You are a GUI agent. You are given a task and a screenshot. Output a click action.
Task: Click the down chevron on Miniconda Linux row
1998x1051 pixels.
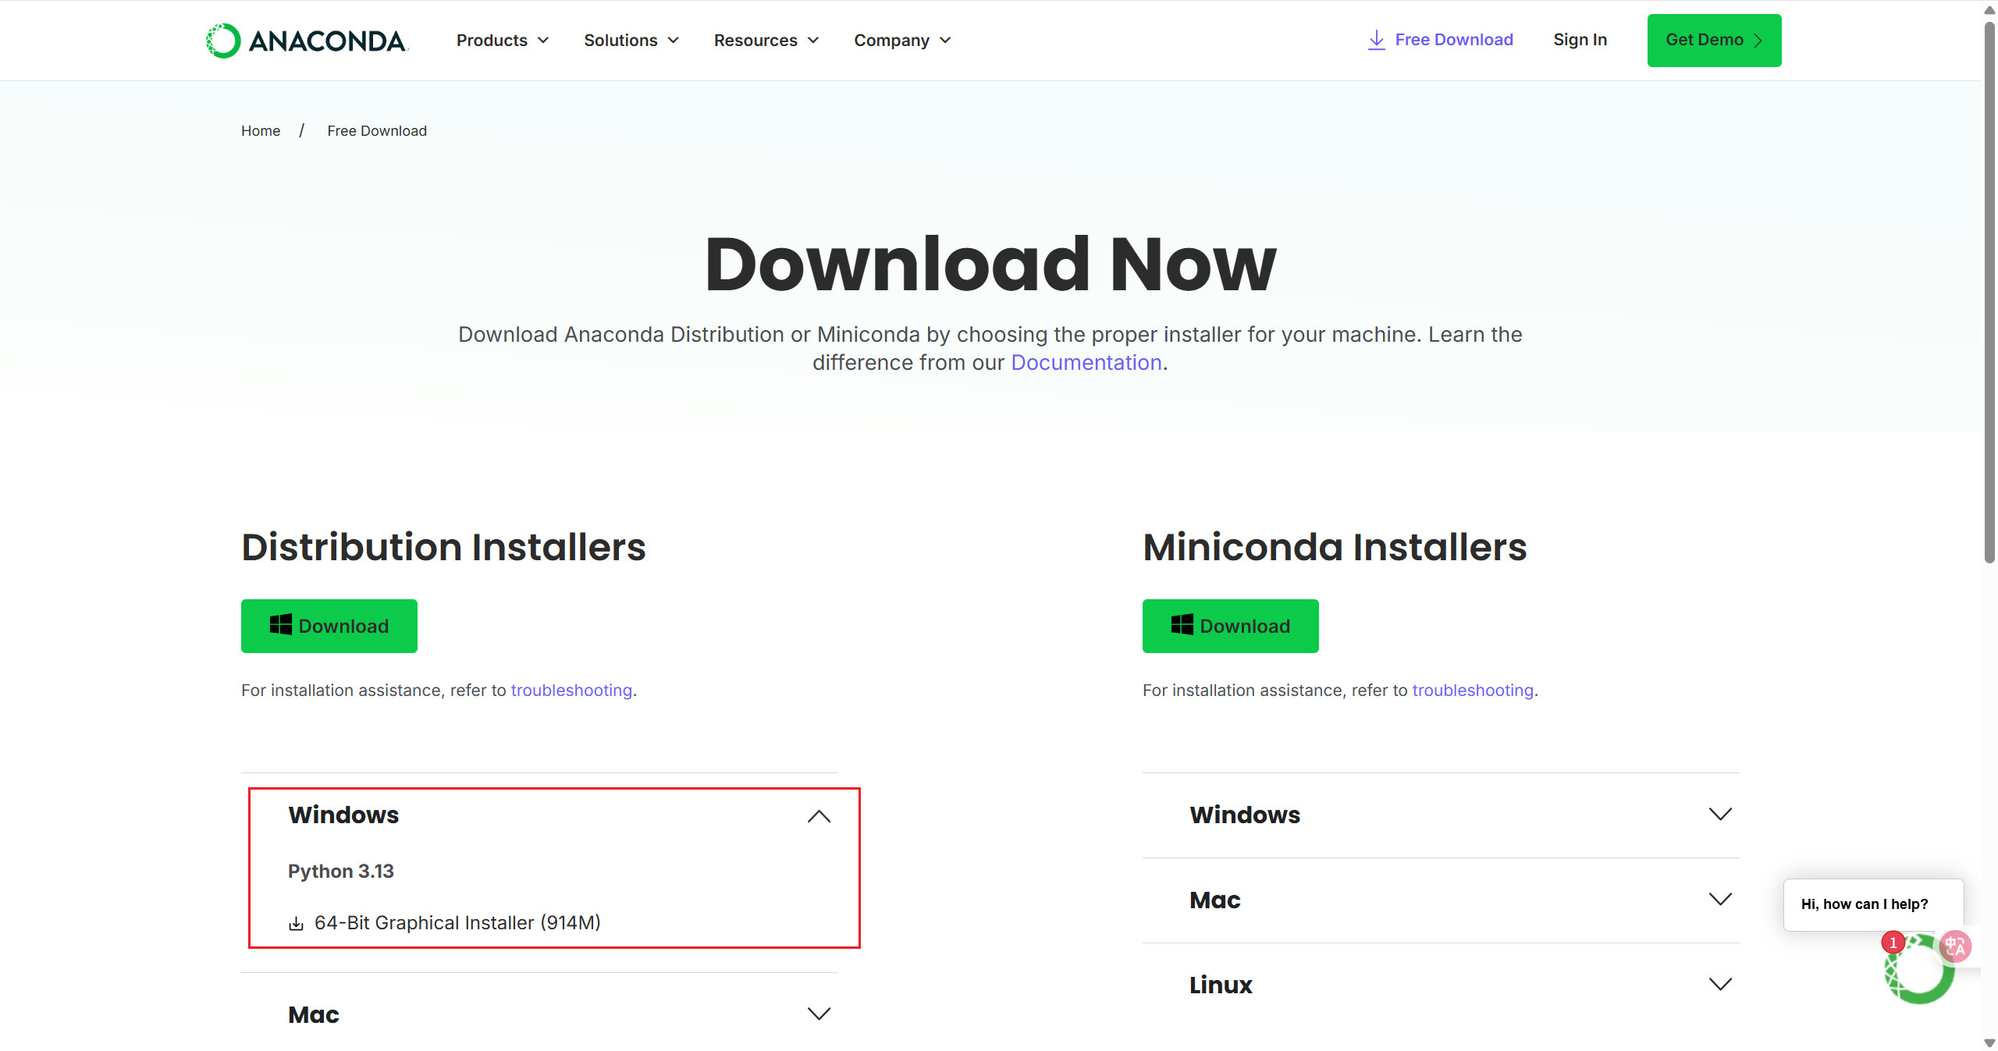[x=1720, y=984]
